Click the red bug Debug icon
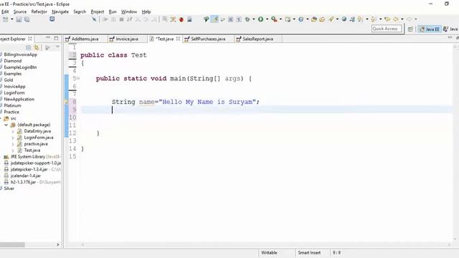Image resolution: width=459 pixels, height=258 pixels. [x=181, y=19]
